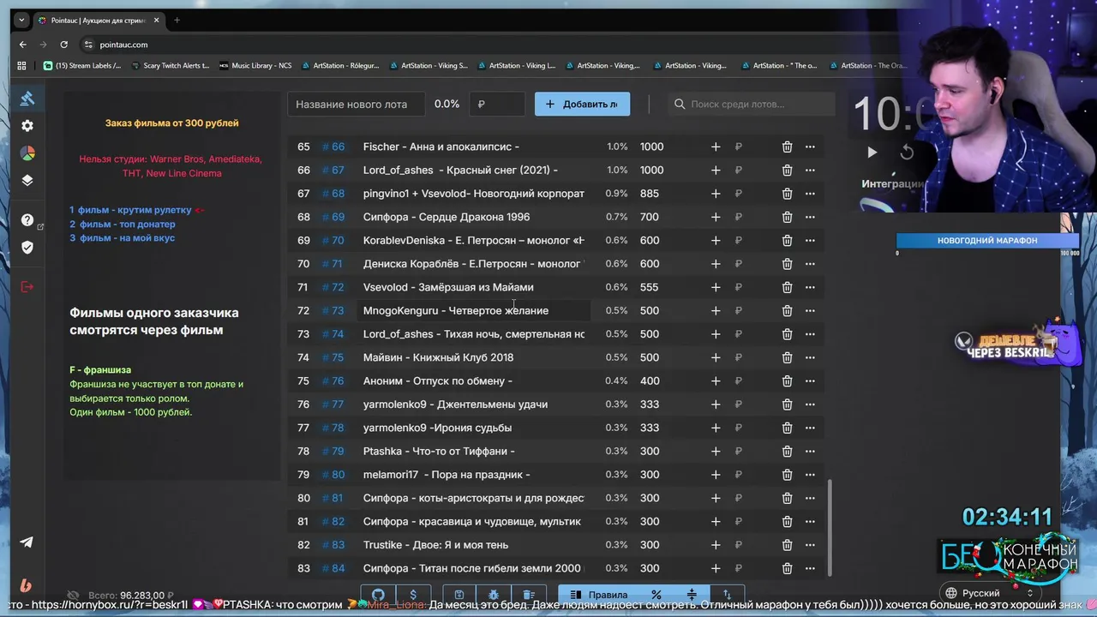Go back in browser history

23,45
